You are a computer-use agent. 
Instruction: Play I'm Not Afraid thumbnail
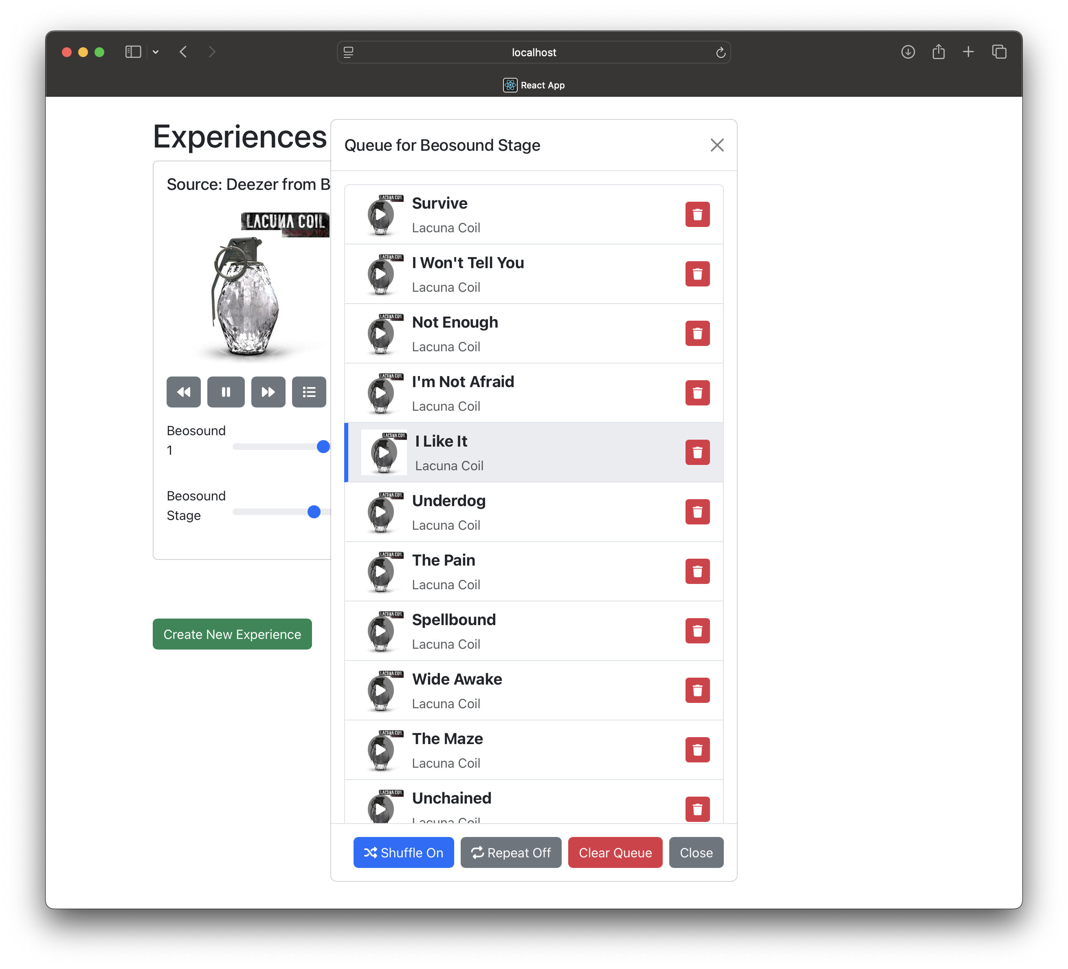click(381, 393)
